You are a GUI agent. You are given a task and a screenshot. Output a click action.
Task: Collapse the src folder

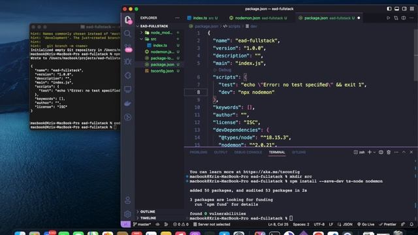tap(153, 39)
